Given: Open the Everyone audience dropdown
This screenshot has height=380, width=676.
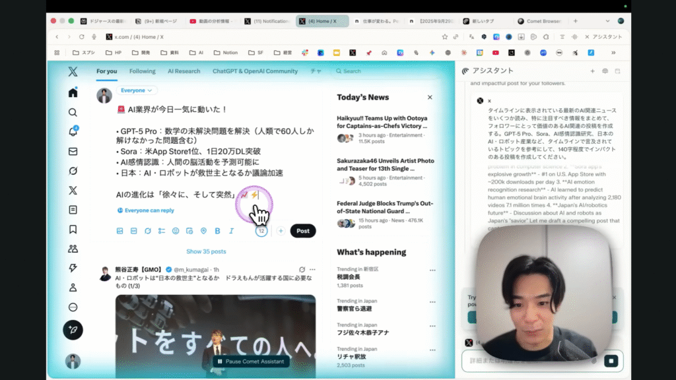Looking at the screenshot, I should click(x=137, y=90).
